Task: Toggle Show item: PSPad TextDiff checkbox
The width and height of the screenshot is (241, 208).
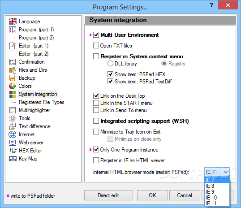Action: click(x=110, y=82)
